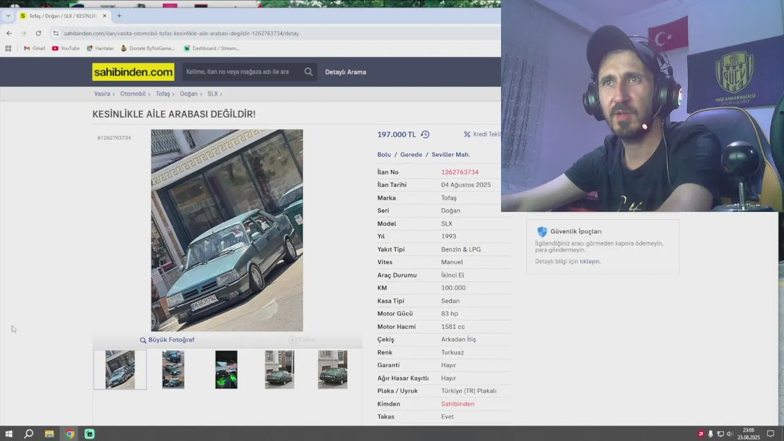
Task: Click the Turkuaz color value
Action: pos(453,352)
